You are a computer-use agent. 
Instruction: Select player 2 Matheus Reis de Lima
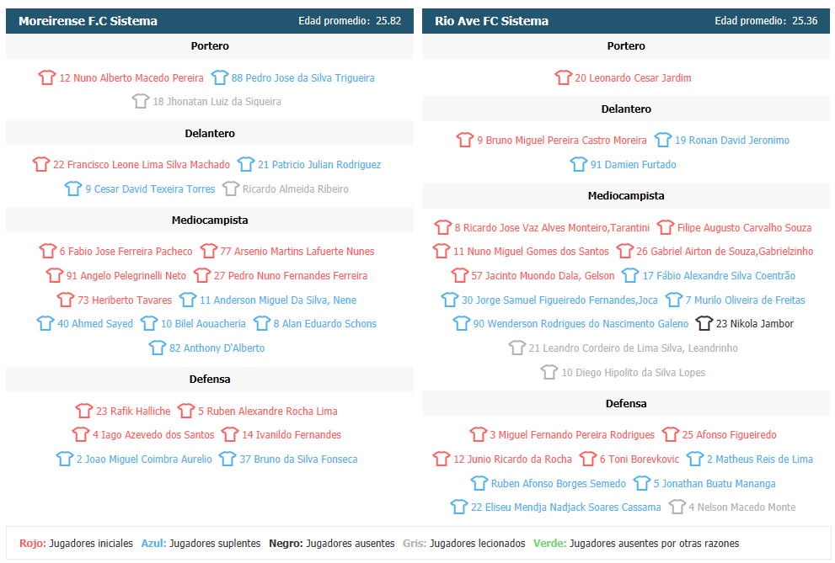[x=760, y=459]
